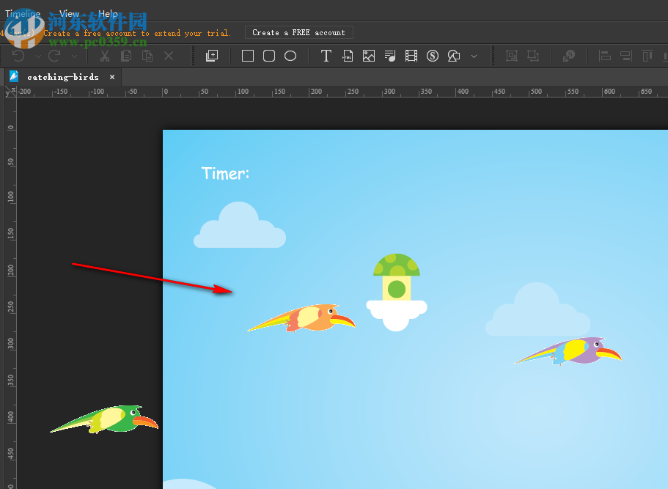Insert an HTML widget element
This screenshot has height=489, width=668.
(x=347, y=55)
